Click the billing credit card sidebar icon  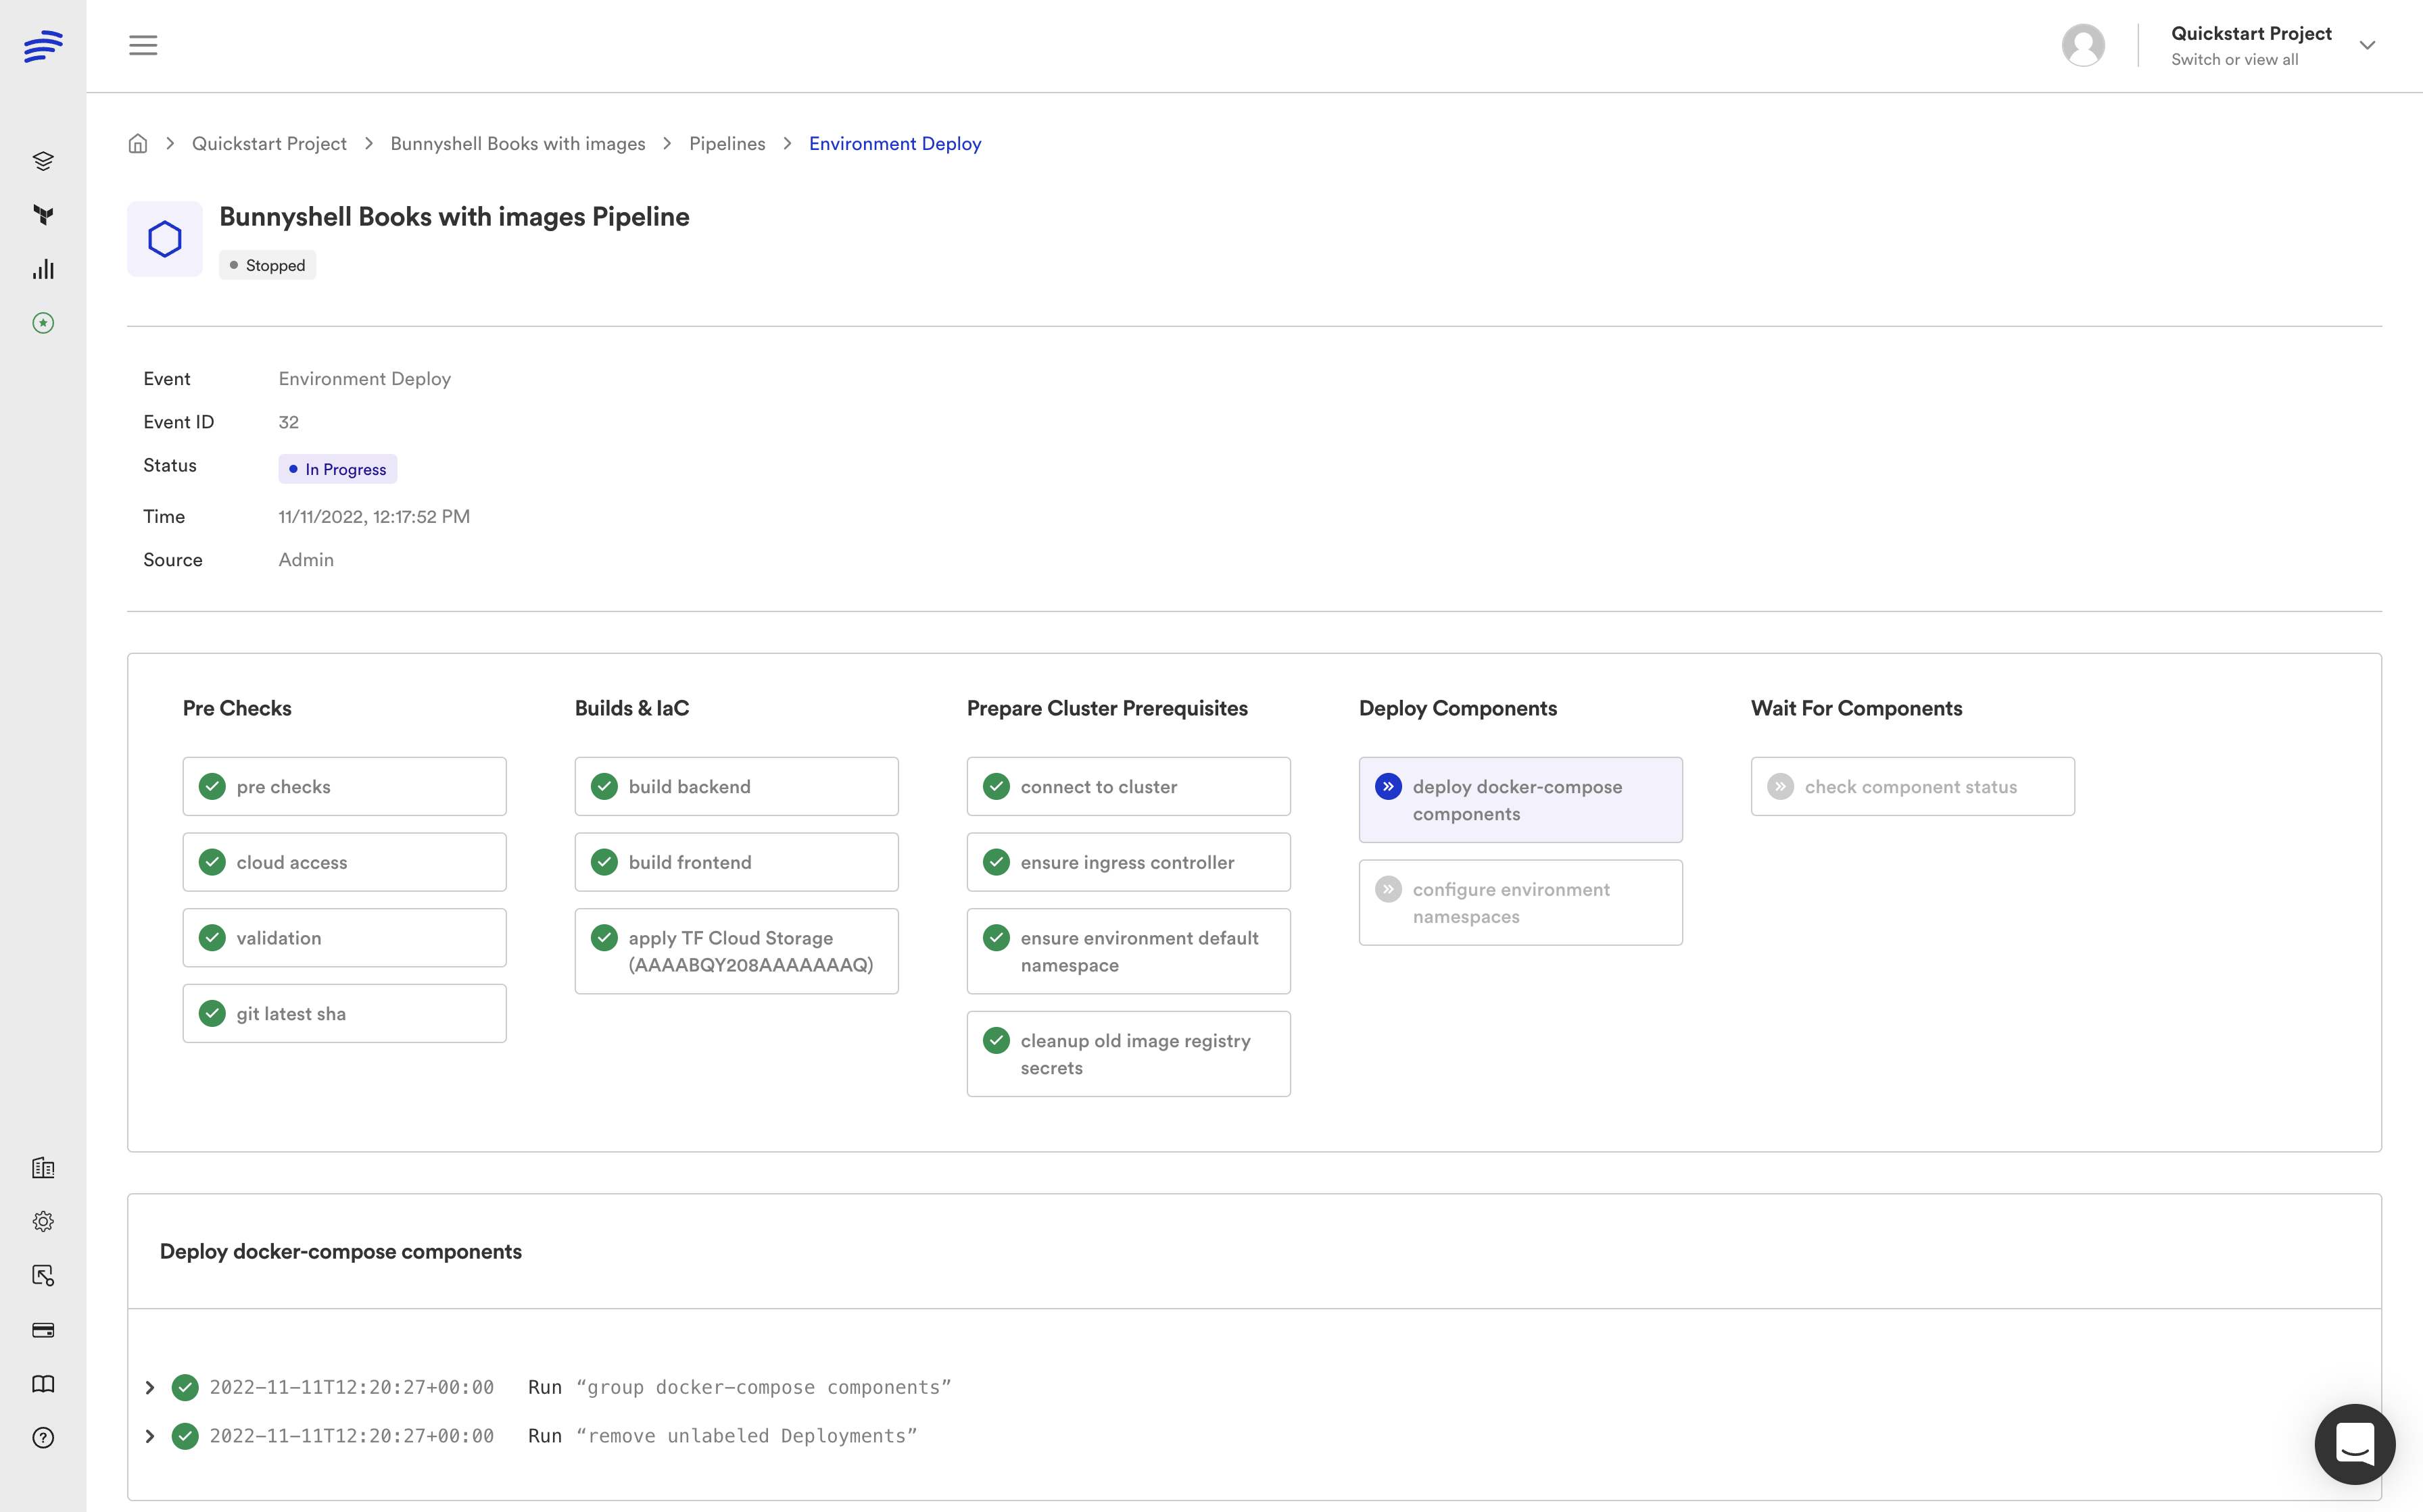pos(43,1329)
